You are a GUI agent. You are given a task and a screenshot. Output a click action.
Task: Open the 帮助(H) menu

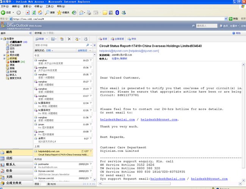point(61,6)
